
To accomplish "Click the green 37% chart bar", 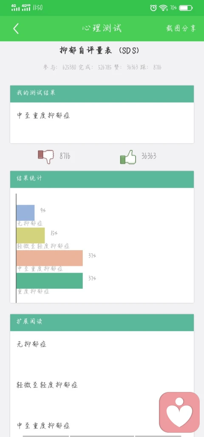I will [x=49, y=281].
